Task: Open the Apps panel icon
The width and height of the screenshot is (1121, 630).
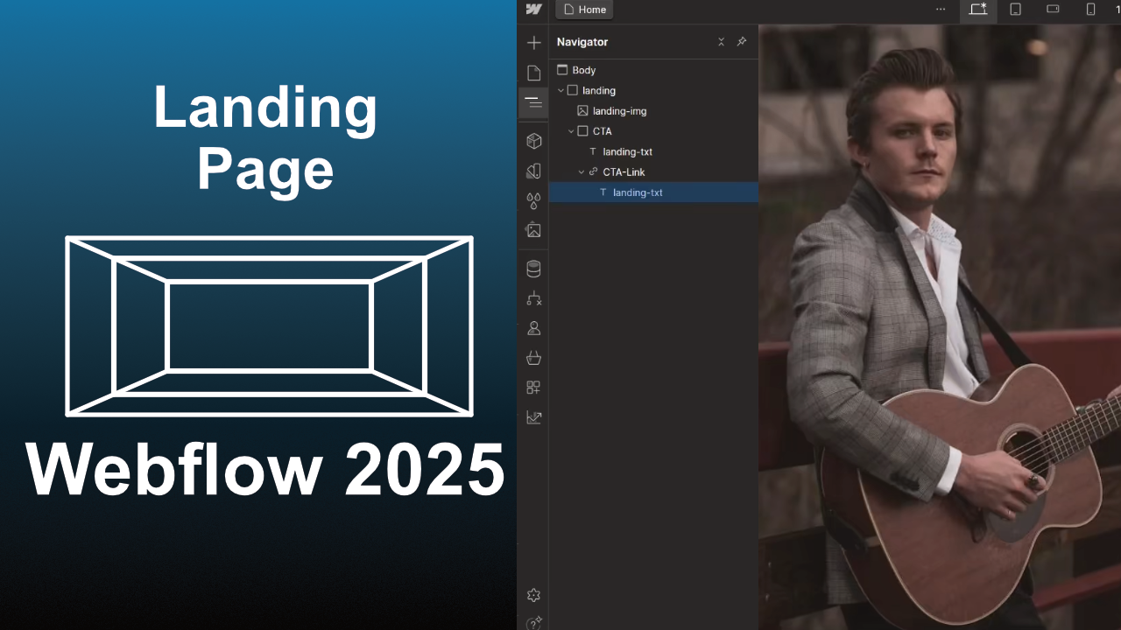Action: point(533,388)
